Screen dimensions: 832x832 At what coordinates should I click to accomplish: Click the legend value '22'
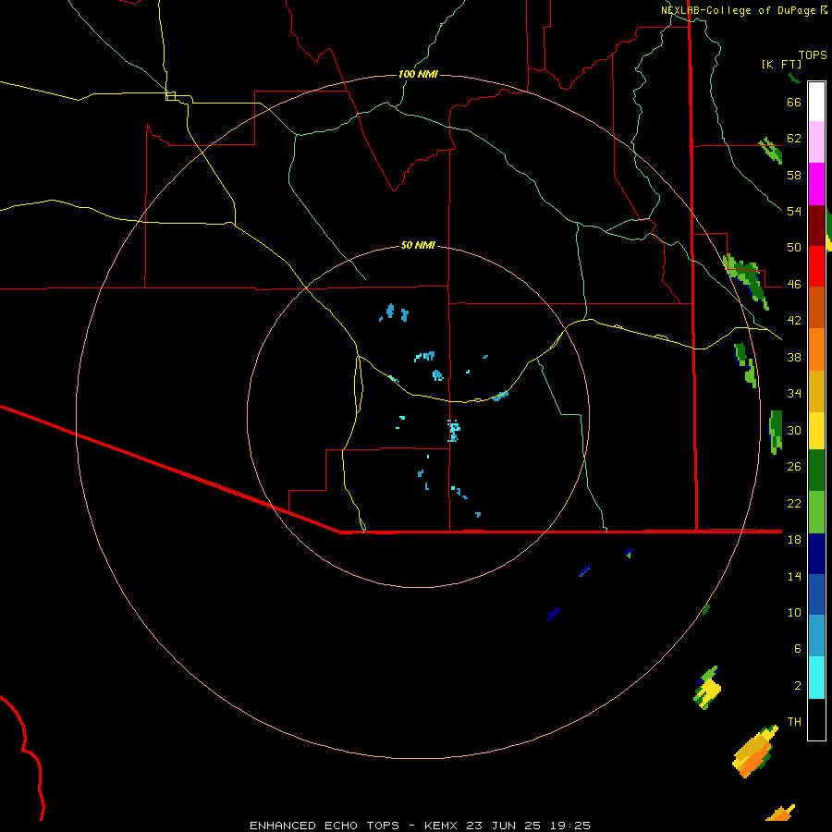tap(794, 503)
